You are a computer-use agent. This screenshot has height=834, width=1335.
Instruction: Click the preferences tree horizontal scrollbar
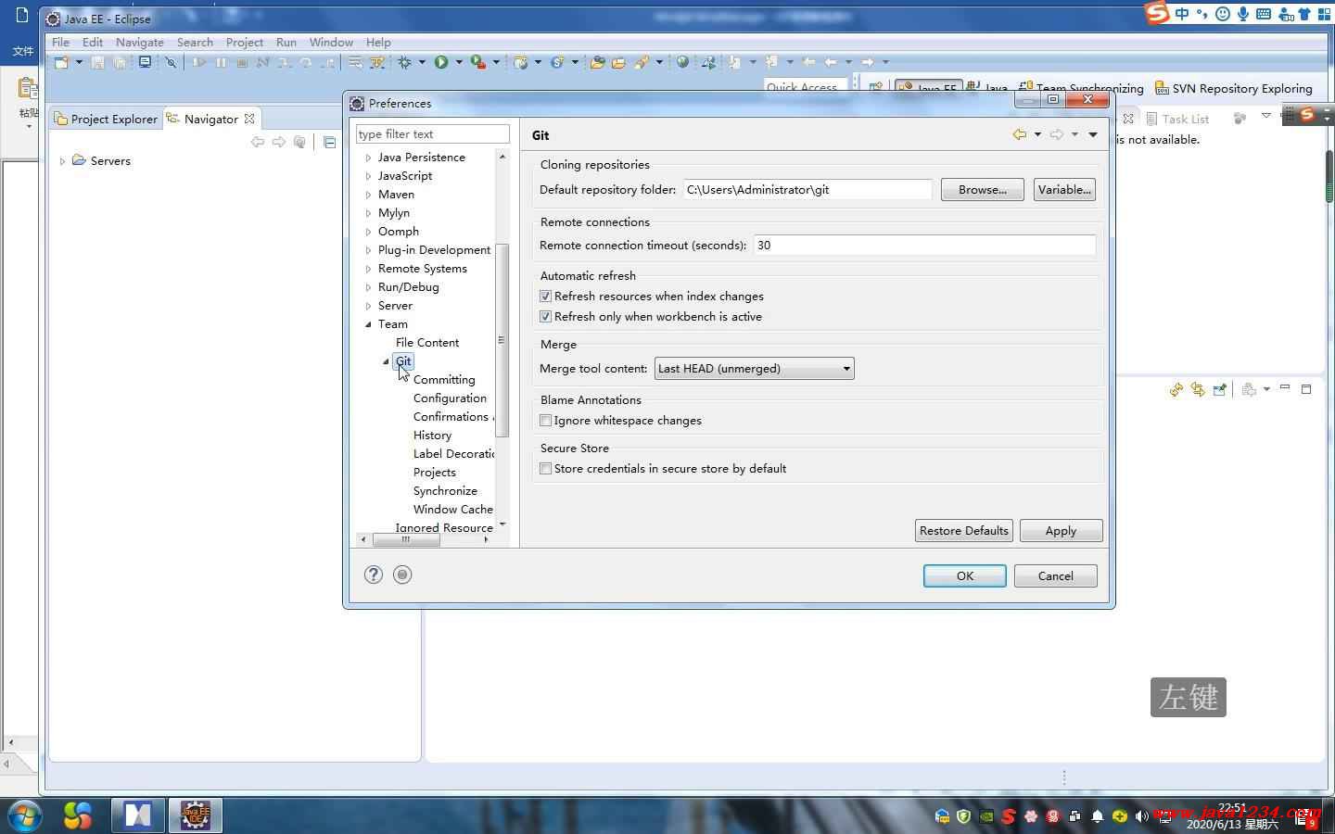tap(406, 539)
